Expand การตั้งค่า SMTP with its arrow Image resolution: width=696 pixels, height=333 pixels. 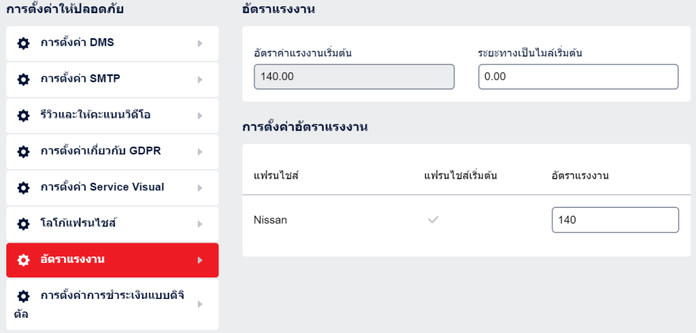[200, 79]
